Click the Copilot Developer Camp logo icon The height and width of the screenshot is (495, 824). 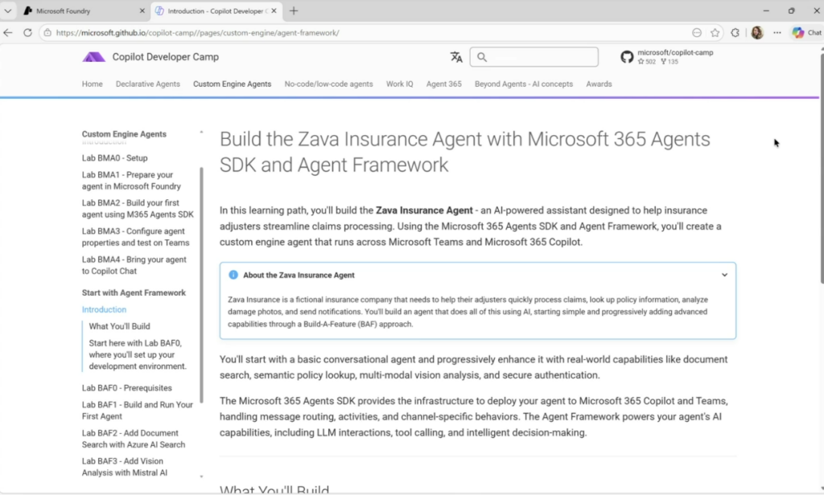[x=93, y=57]
